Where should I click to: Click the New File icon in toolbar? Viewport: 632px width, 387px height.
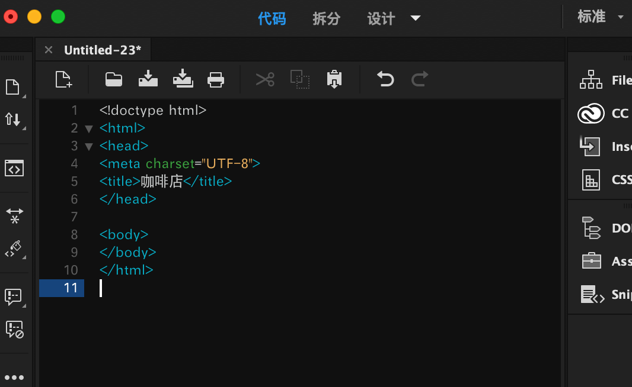pos(63,79)
